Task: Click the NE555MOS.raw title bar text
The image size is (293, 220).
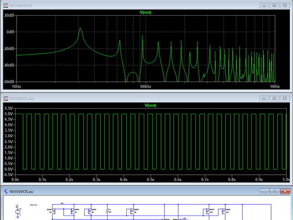Action: (22, 99)
